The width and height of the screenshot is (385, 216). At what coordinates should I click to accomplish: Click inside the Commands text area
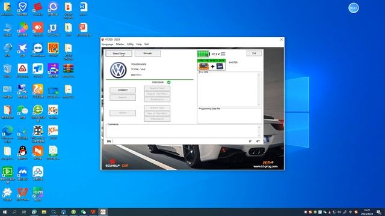(x=182, y=131)
